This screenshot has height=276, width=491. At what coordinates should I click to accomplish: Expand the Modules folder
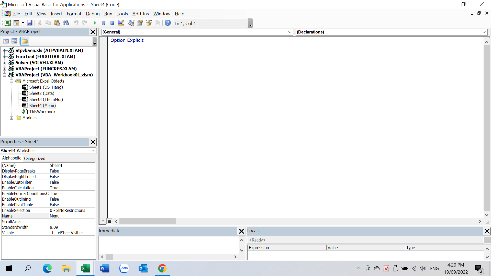(x=11, y=118)
